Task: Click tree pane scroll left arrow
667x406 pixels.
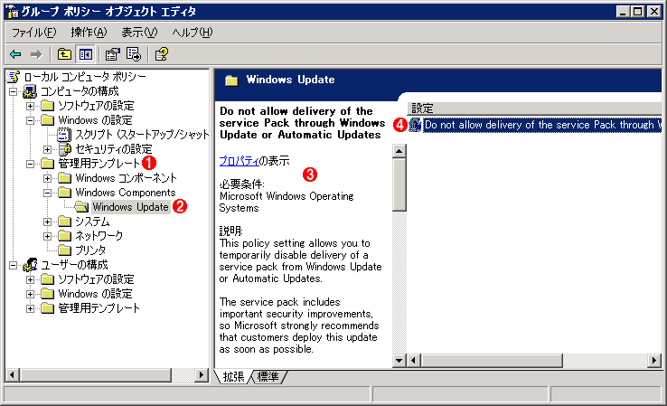Action: tap(13, 375)
